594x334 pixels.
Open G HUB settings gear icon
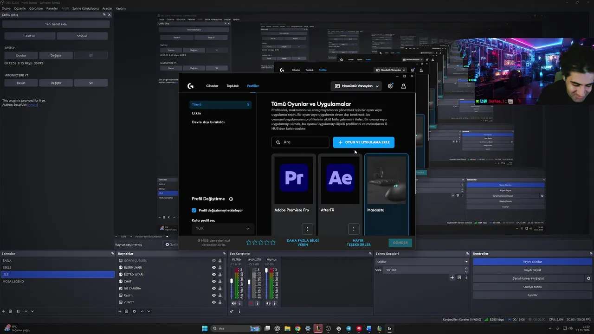click(x=390, y=86)
